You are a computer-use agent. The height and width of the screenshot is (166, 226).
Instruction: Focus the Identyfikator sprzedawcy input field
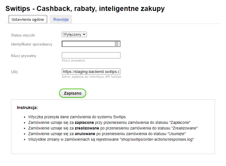click(88, 44)
